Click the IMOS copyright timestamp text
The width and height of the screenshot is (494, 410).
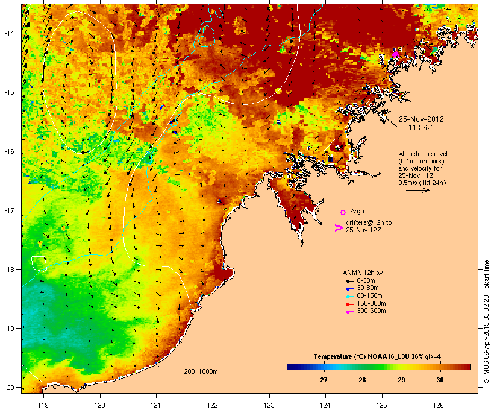tap(486, 322)
